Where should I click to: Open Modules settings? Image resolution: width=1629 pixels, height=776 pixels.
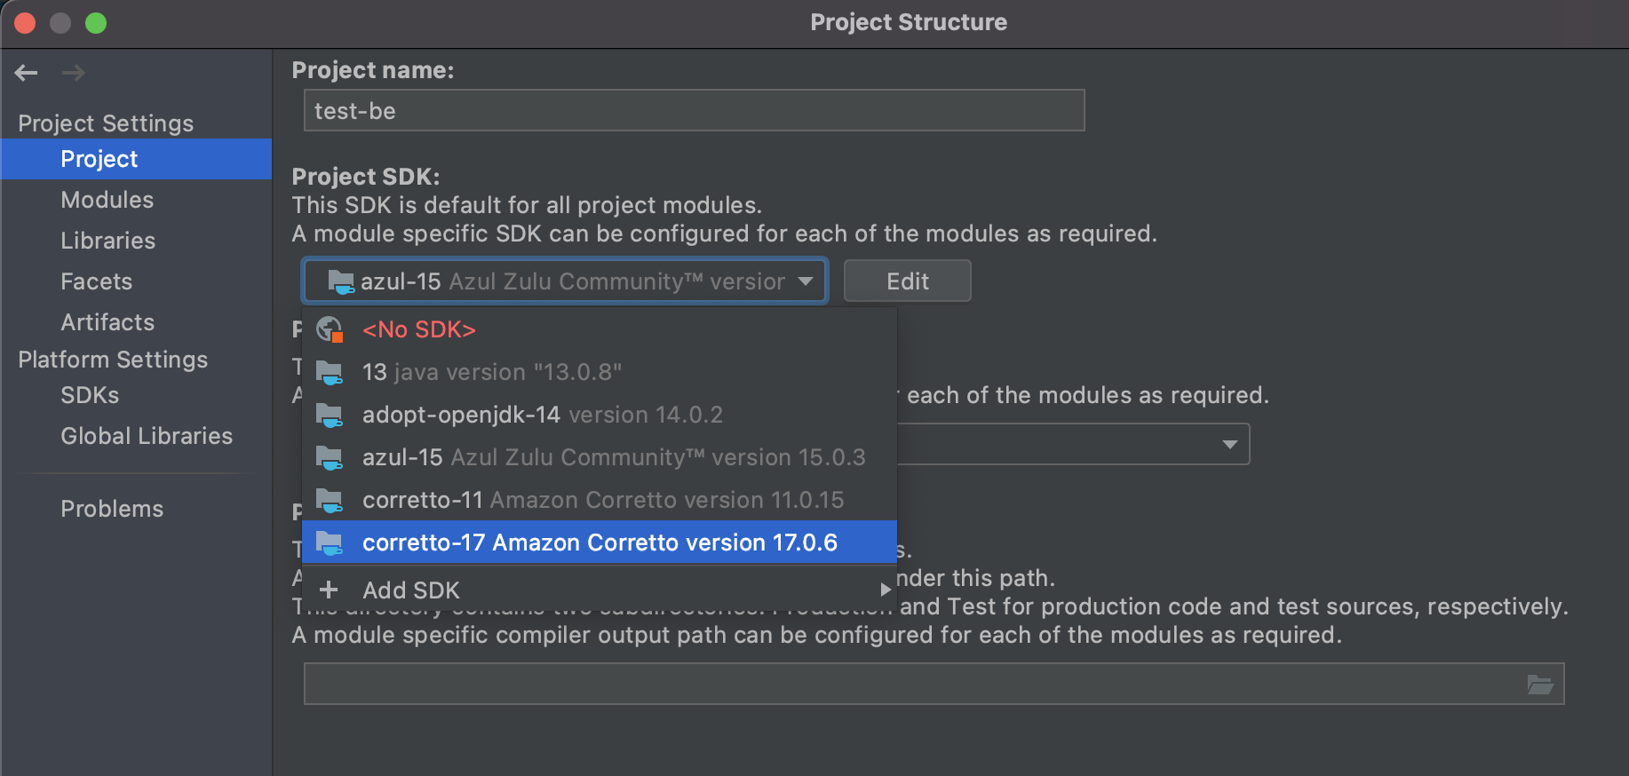(136, 200)
